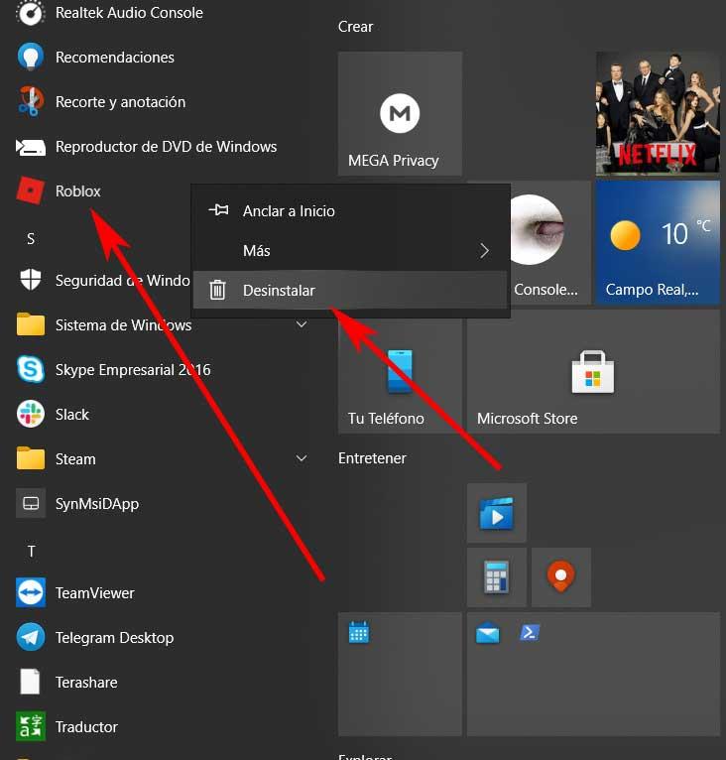Select Desinstalar in the context menu

(350, 290)
